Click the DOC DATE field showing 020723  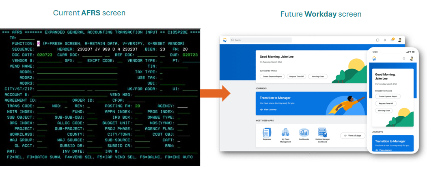[x=45, y=55]
